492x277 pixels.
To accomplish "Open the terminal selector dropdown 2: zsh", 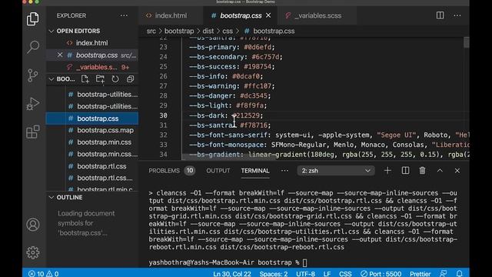I will click(336, 171).
